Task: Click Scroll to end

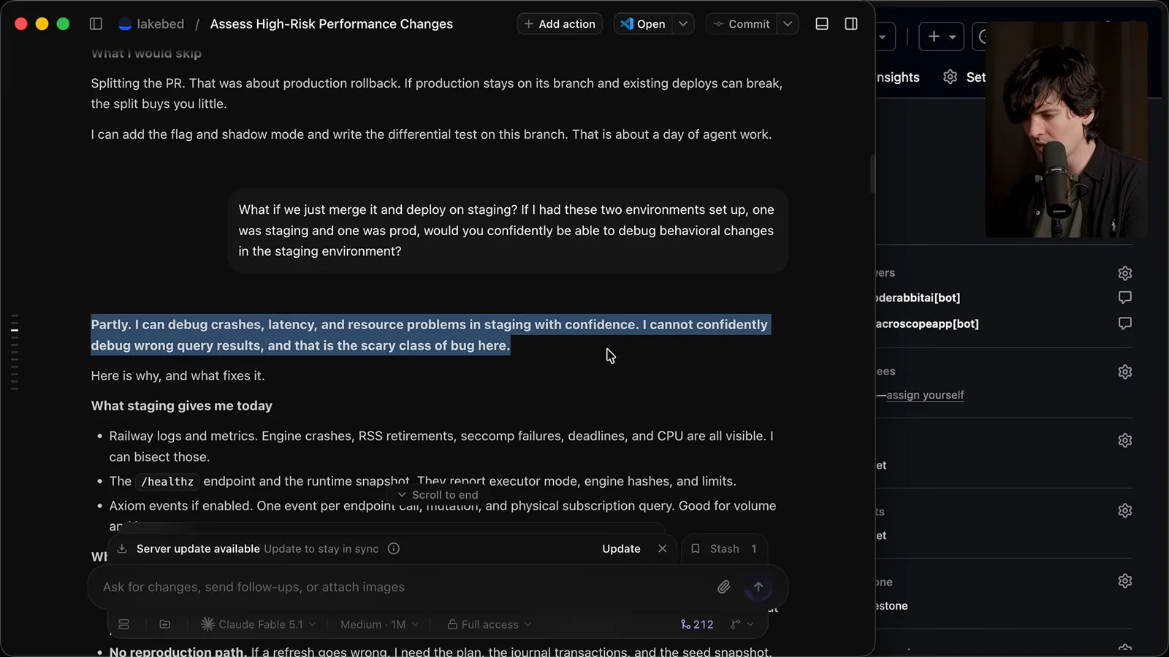Action: click(x=438, y=495)
